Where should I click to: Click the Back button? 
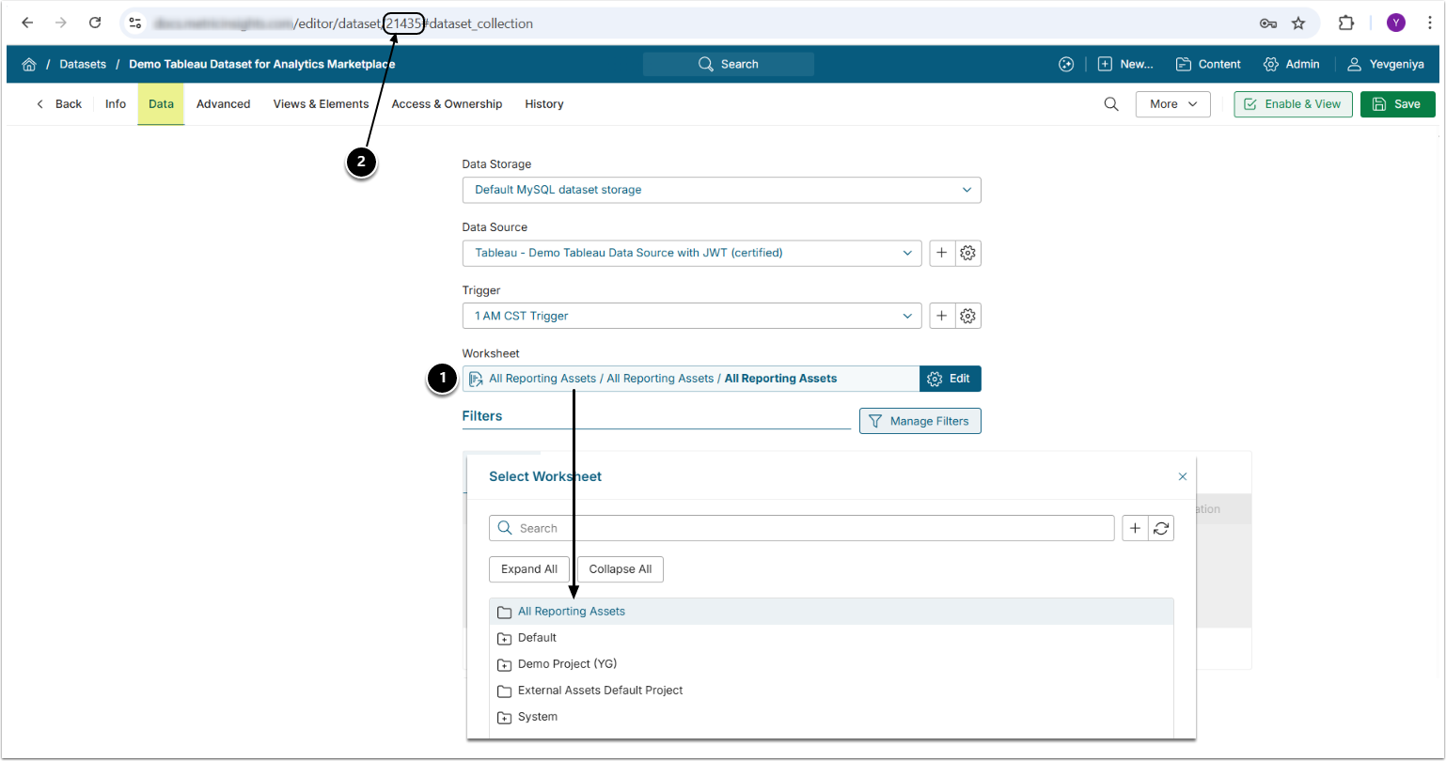coord(58,104)
